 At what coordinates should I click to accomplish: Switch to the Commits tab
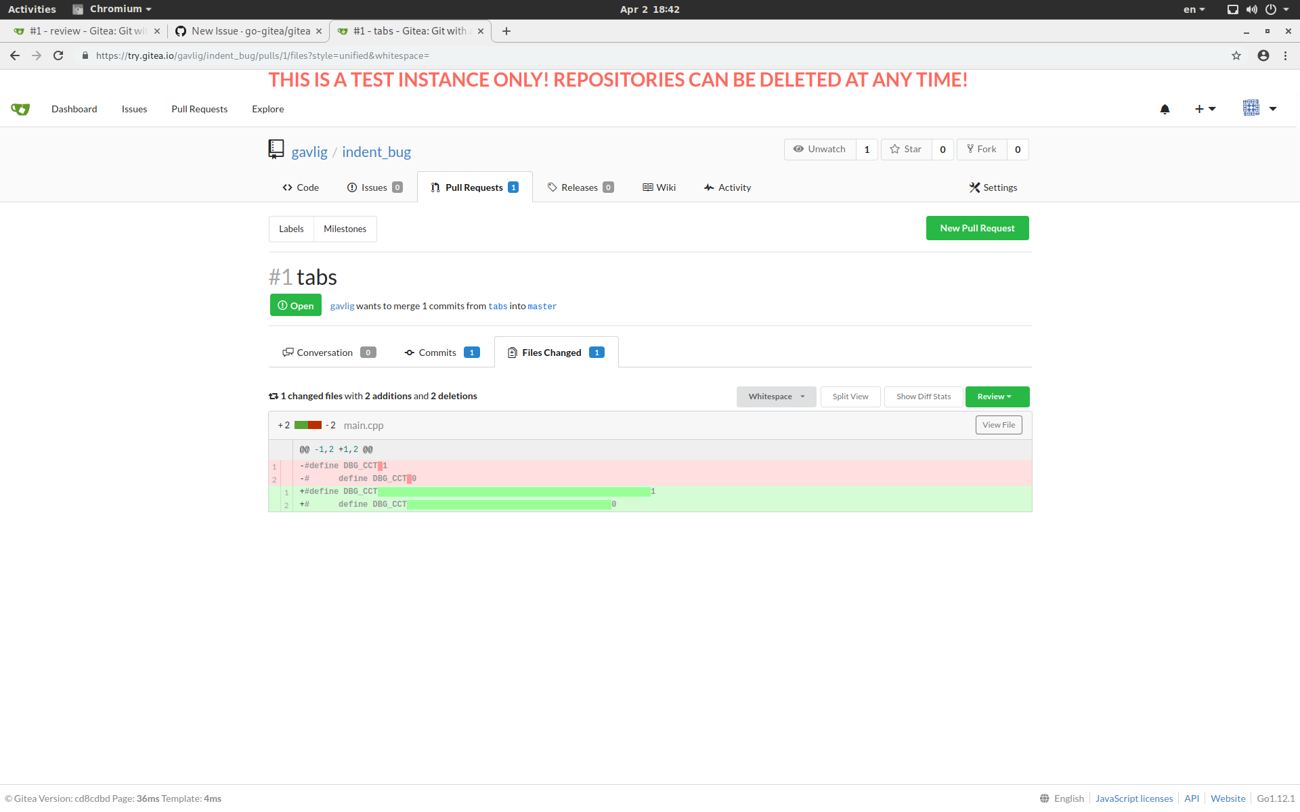(437, 352)
